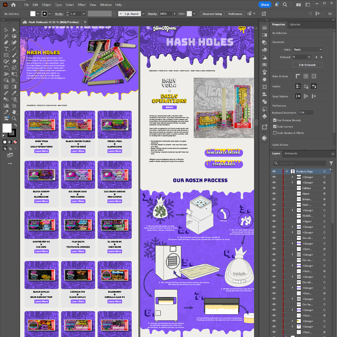Go to next artboard arrow
This screenshot has width=337, height=337.
(321, 57)
